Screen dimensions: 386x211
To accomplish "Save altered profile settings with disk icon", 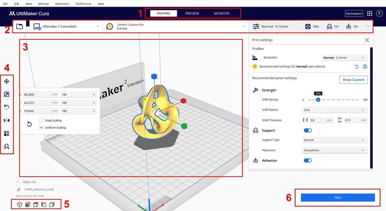I will coord(365,67).
